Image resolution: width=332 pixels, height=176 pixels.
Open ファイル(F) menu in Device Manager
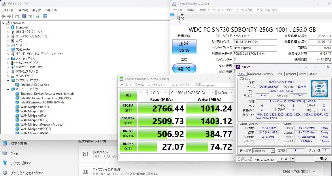point(8,10)
